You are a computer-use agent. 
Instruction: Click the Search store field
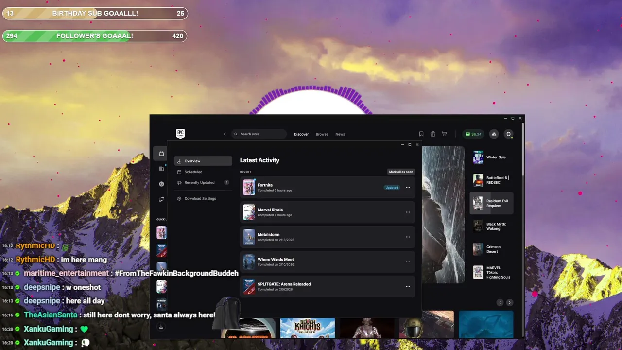pos(259,134)
